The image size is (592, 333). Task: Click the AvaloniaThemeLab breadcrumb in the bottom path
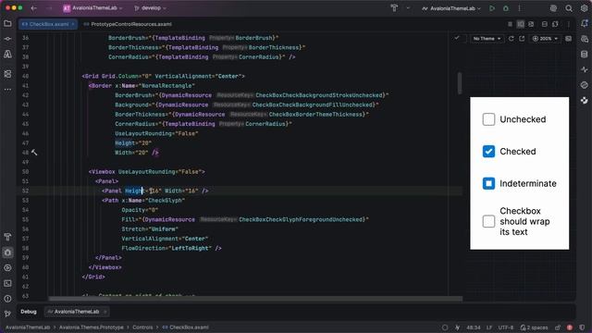(28, 327)
